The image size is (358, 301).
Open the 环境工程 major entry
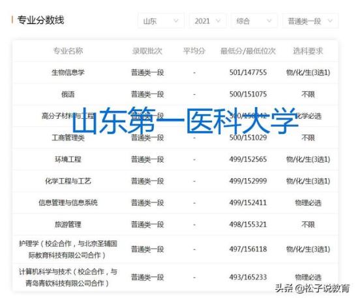[x=68, y=159]
